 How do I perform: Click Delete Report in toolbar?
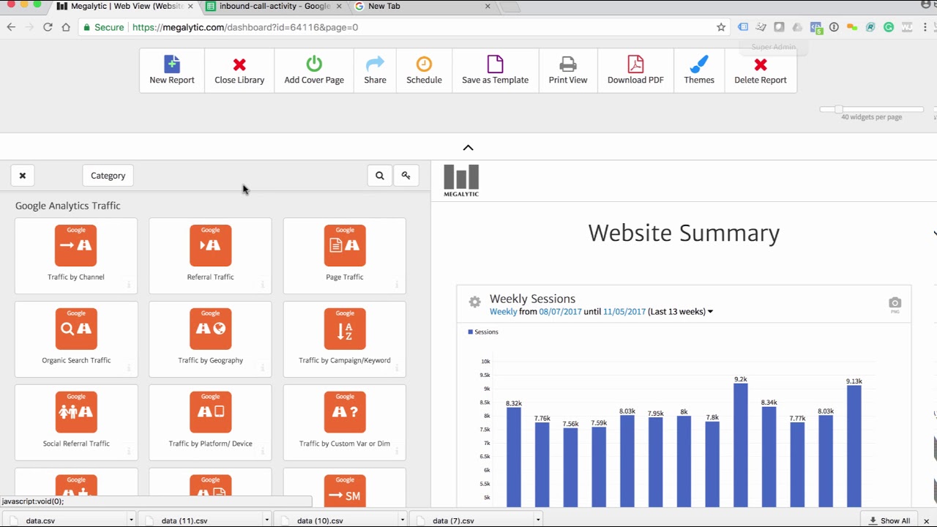coord(761,70)
